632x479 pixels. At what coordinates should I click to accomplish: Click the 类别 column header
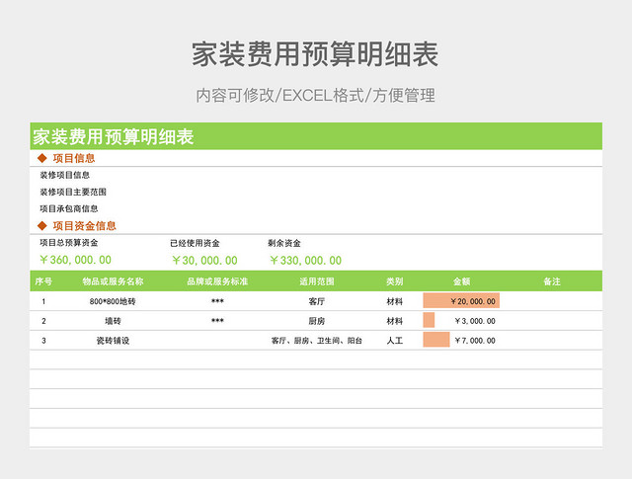pos(395,281)
